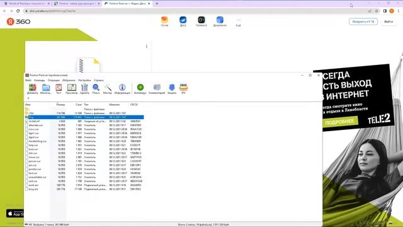Open the Телемост service icon
Image resolution: width=403 pixels, height=227 pixels.
pyautogui.click(x=201, y=21)
